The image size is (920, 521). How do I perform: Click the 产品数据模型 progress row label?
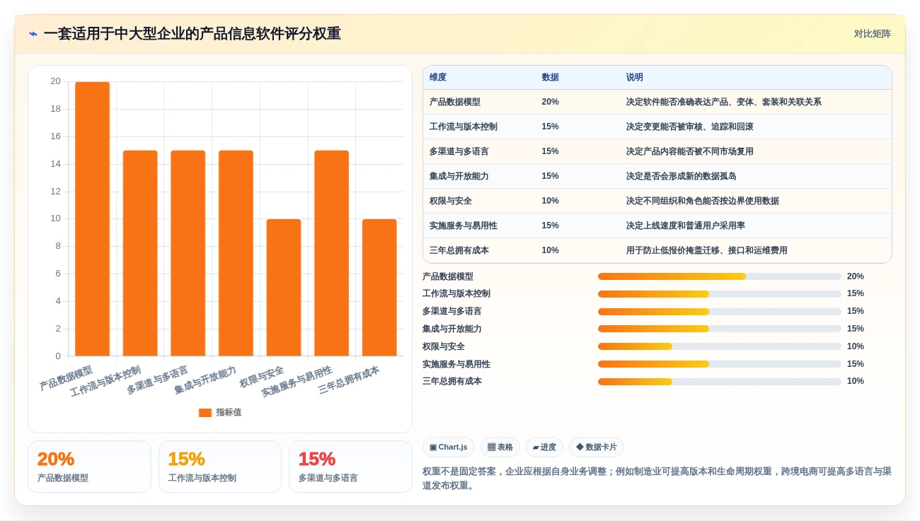[x=448, y=276]
